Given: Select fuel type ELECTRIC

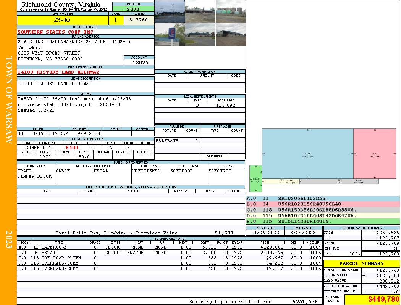Looking at the screenshot, I should coord(220,171).
